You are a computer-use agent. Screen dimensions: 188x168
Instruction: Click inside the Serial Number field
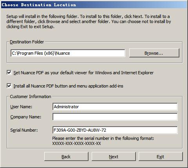[x=115, y=130]
